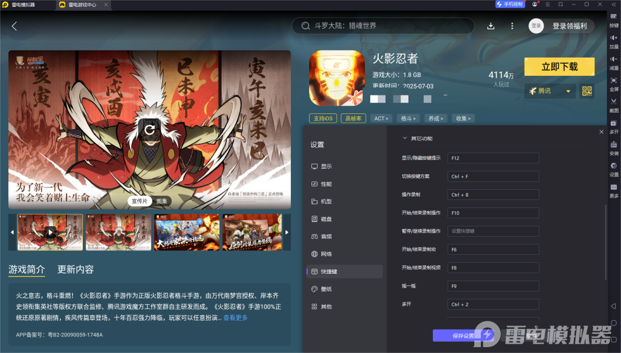Tap the Android home circle button

(613, 323)
